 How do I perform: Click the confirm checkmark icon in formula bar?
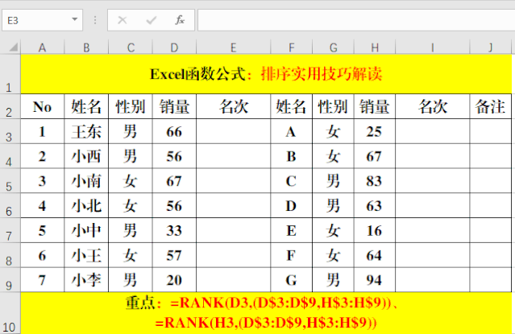click(x=151, y=20)
